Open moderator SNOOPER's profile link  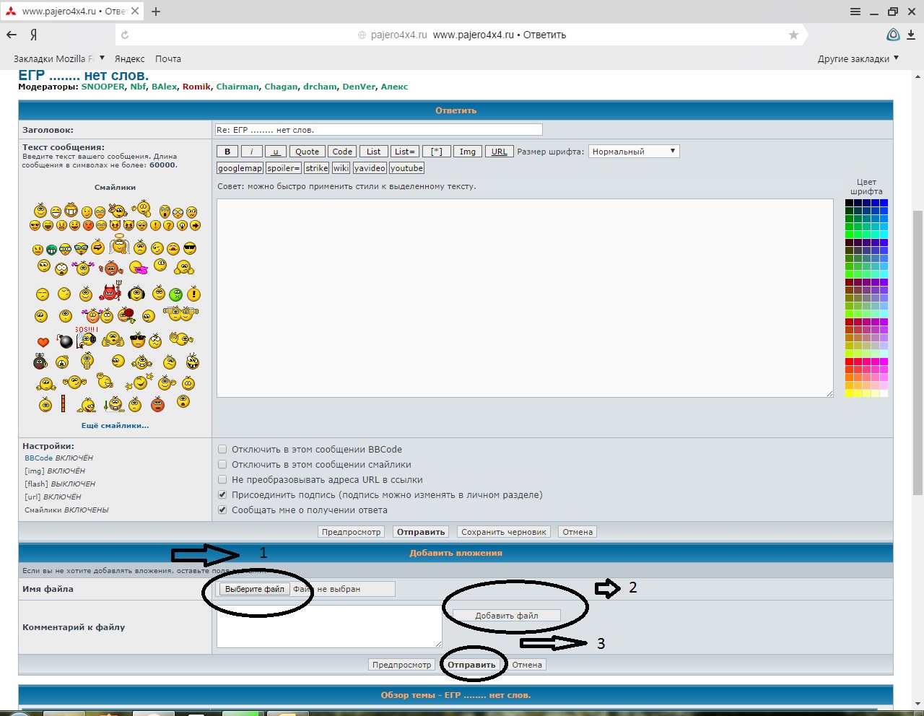point(103,87)
